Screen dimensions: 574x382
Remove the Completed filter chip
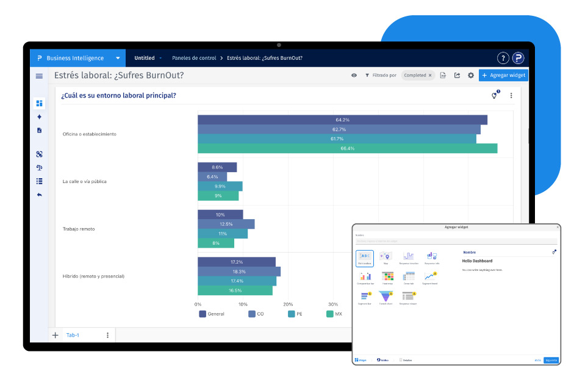tap(430, 75)
